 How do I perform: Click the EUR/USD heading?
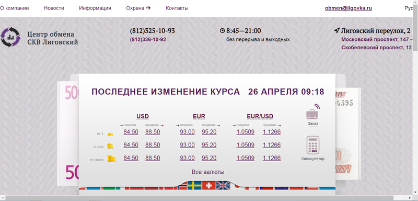260,116
